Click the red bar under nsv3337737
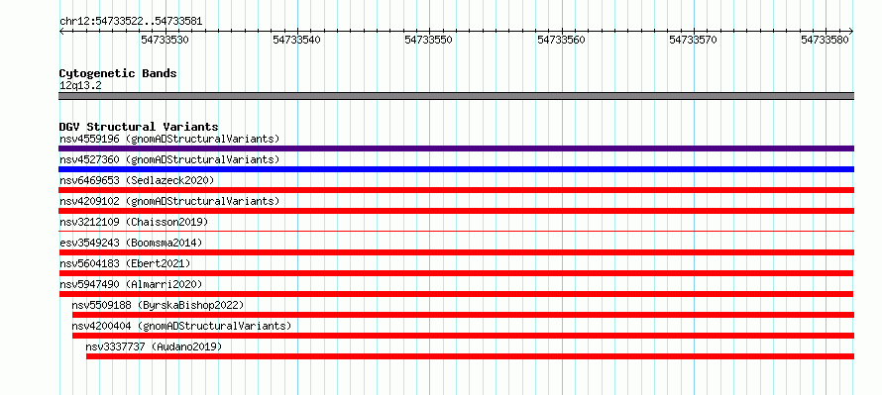 pyautogui.click(x=471, y=356)
